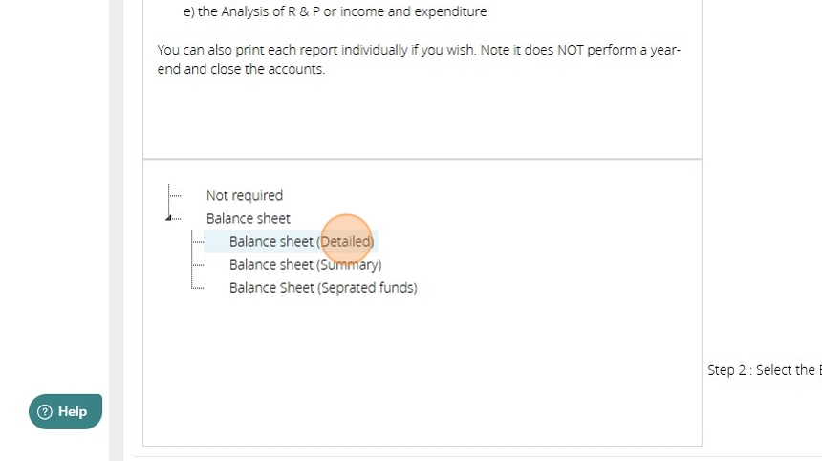Click the 'Analysis of R & P' text line
822x461 pixels.
[335, 11]
